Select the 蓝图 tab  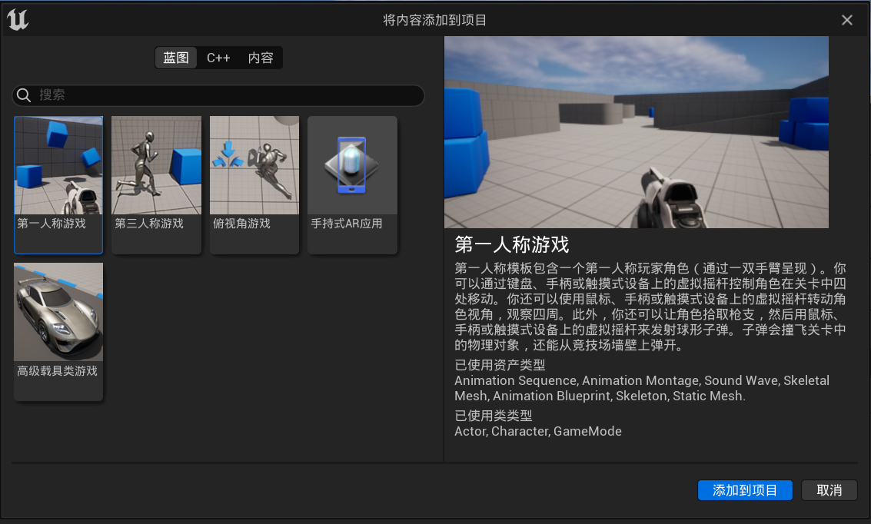pos(176,58)
